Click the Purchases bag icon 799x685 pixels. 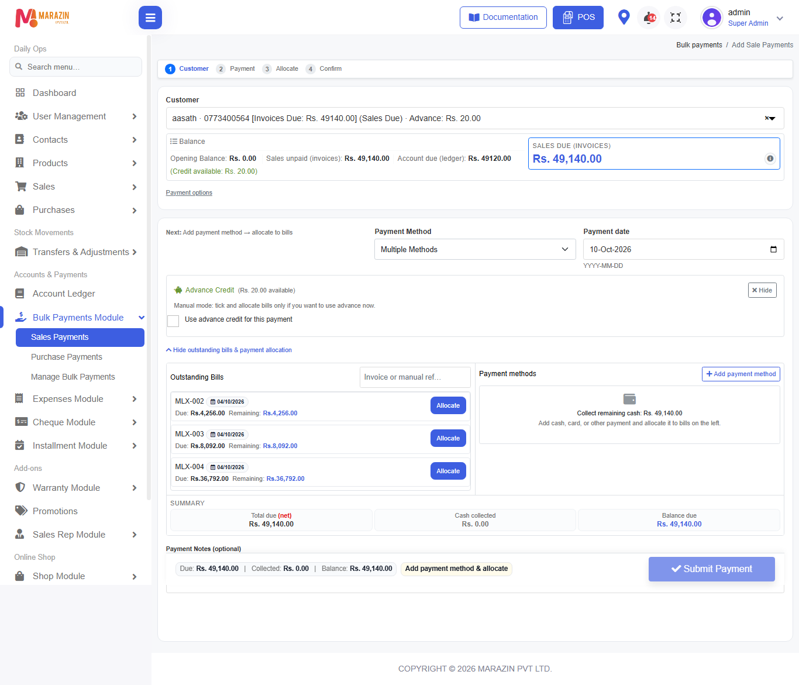(x=20, y=209)
